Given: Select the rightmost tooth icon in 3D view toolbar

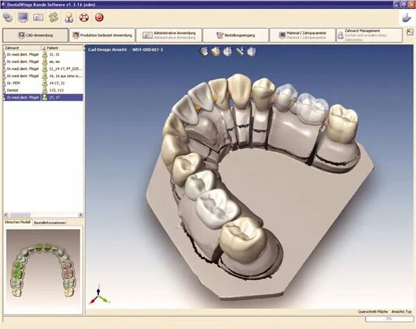Looking at the screenshot, I should (x=251, y=51).
